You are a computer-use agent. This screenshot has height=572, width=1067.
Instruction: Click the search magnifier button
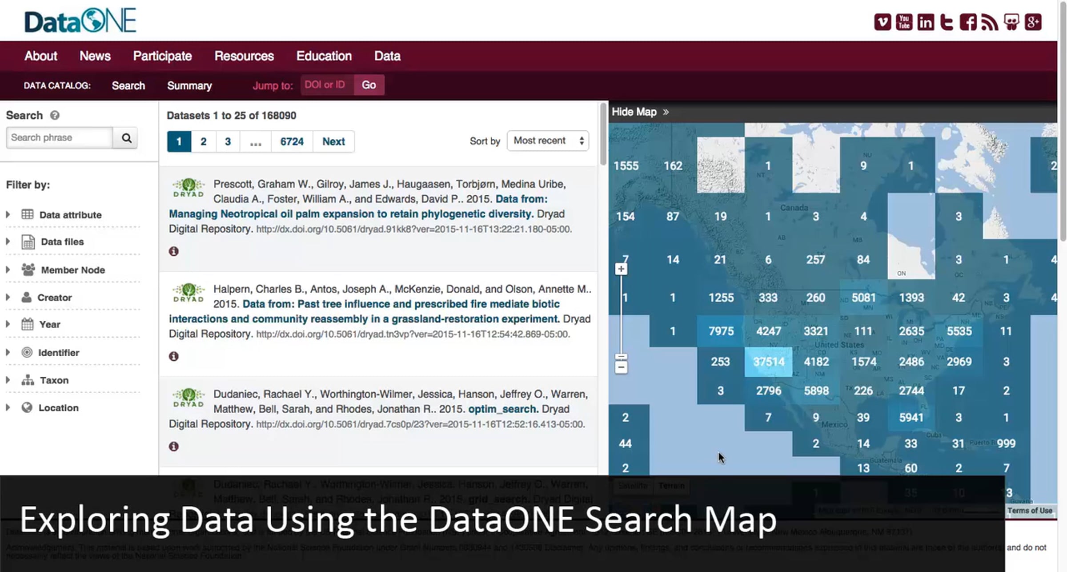tap(126, 138)
